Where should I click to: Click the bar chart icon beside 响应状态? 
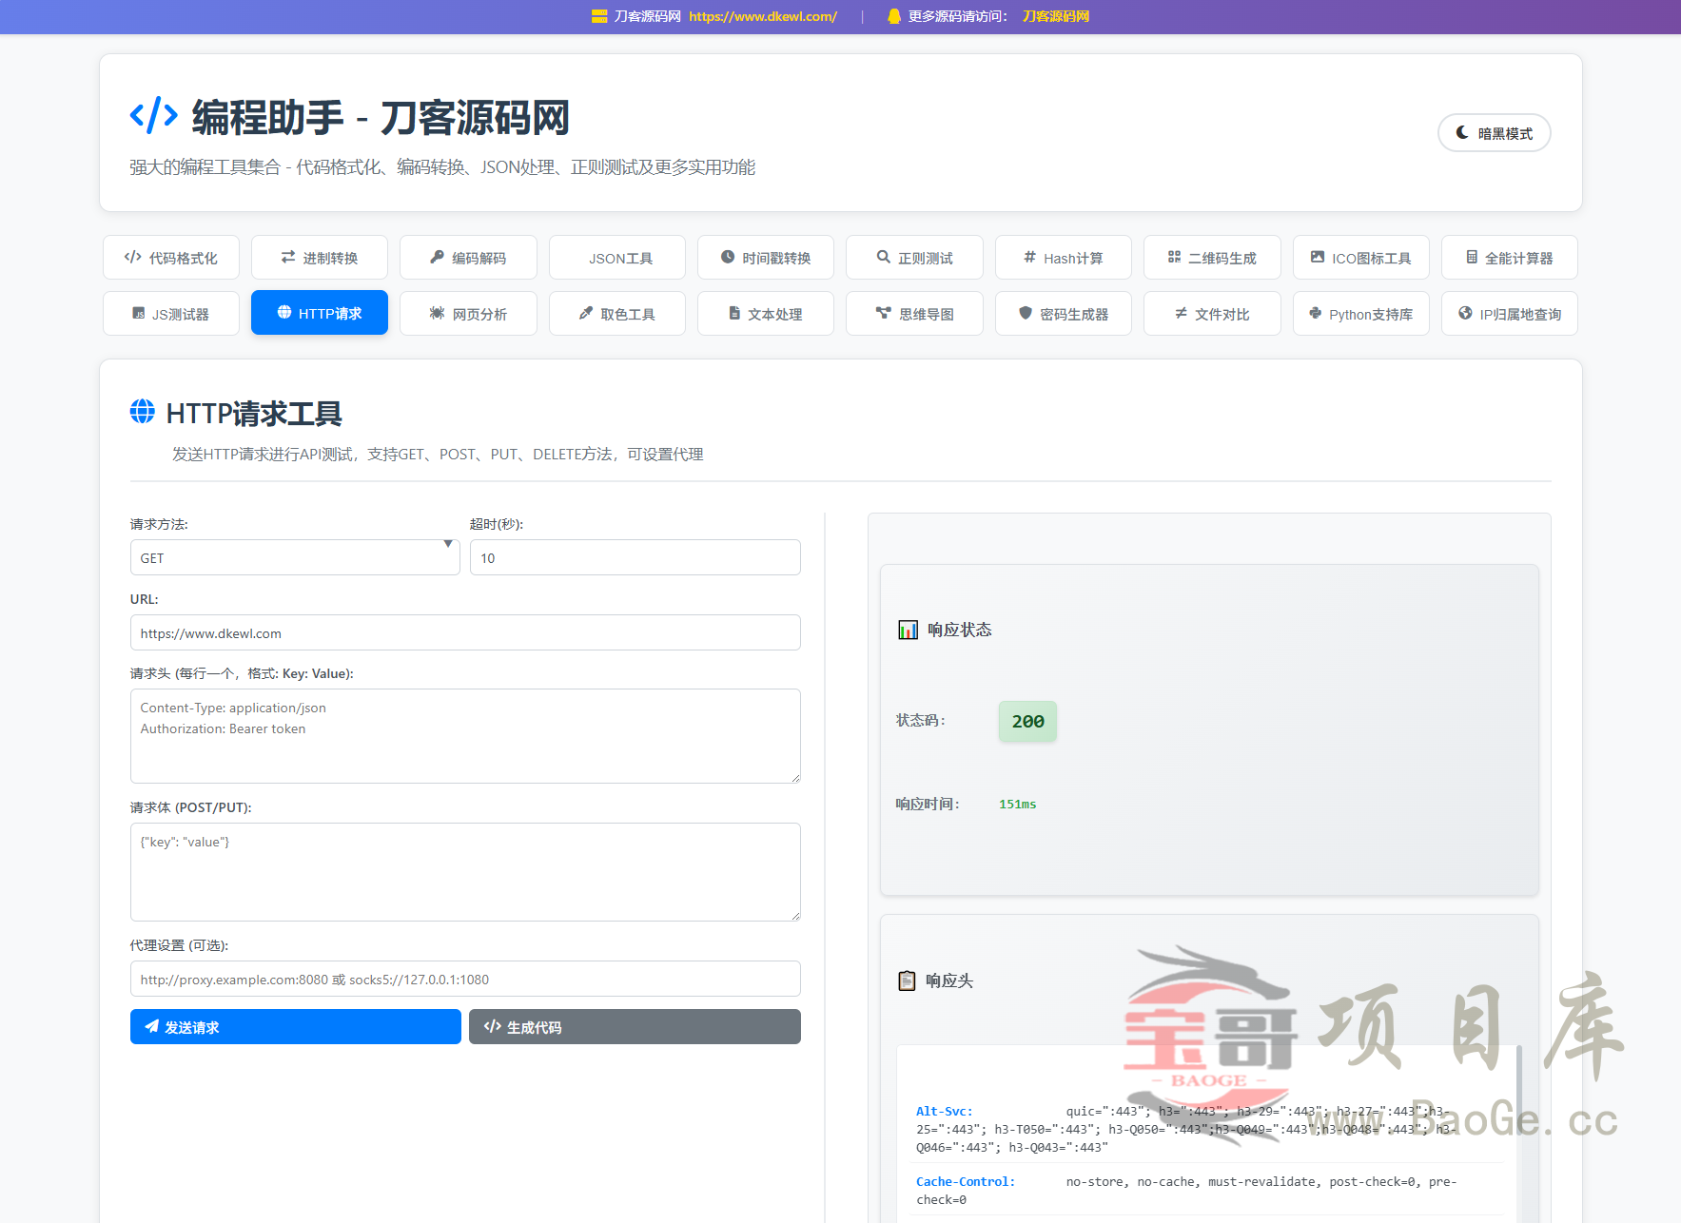pos(909,630)
